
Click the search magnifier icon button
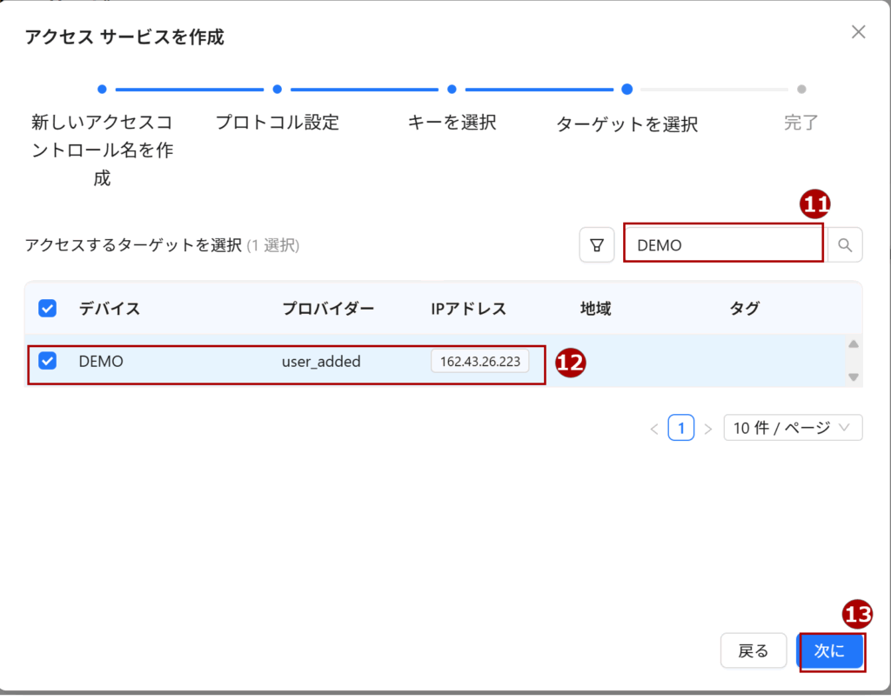point(844,245)
